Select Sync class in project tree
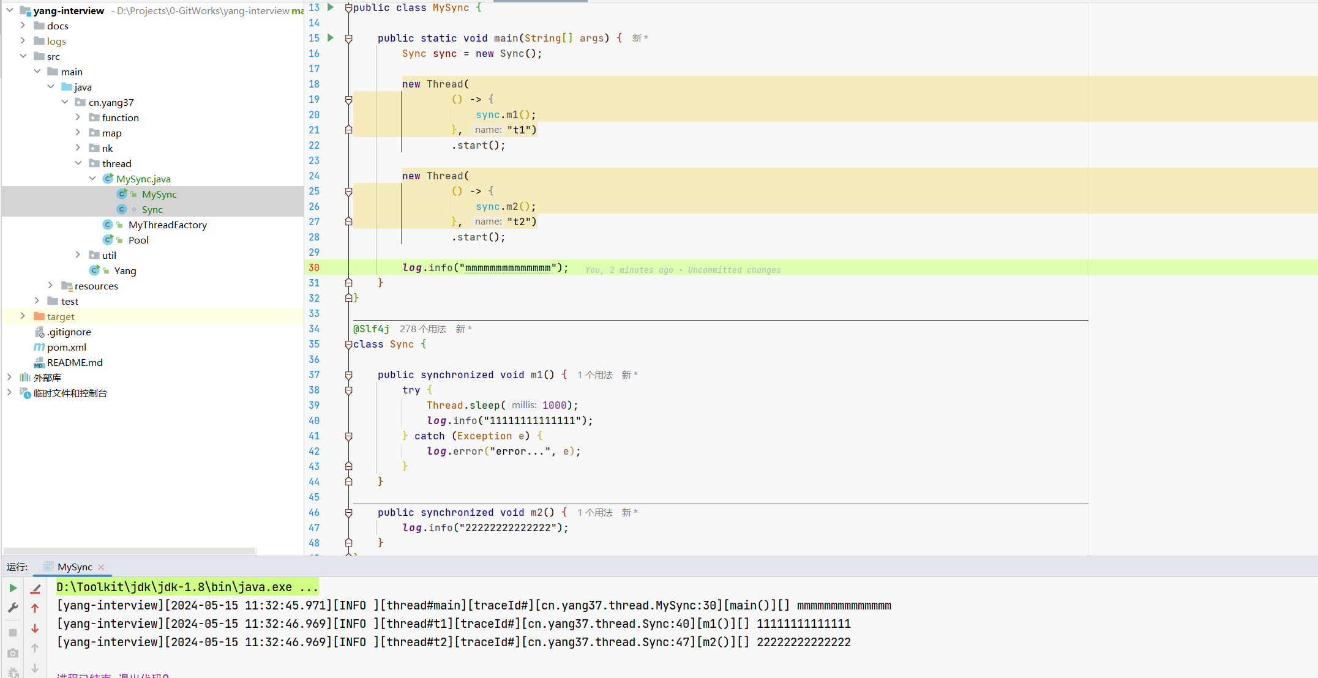 (152, 209)
